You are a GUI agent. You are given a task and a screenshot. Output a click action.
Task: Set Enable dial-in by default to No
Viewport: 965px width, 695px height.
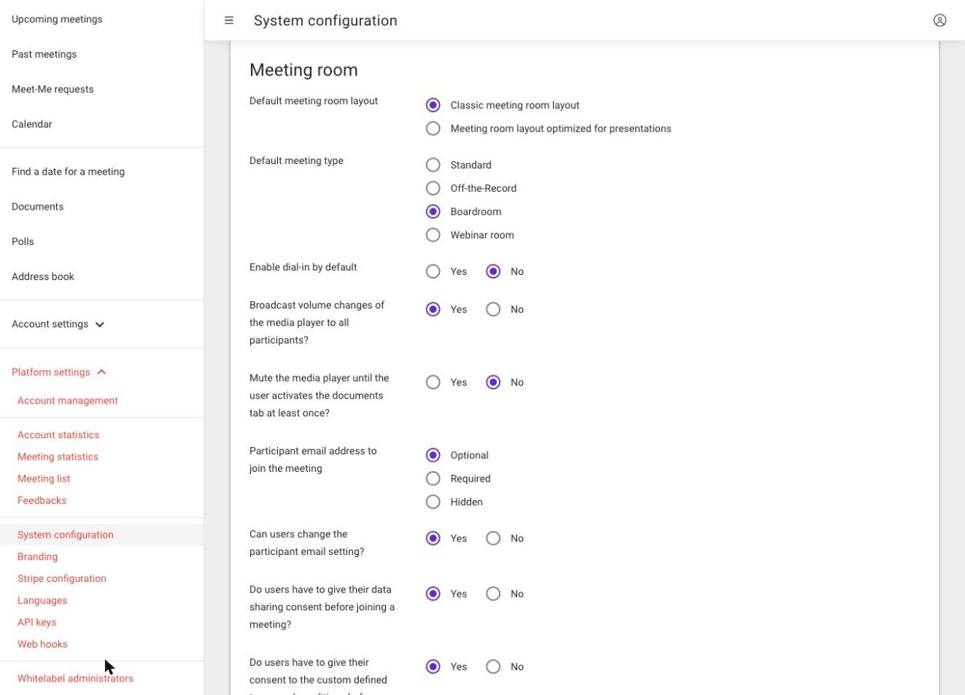493,271
